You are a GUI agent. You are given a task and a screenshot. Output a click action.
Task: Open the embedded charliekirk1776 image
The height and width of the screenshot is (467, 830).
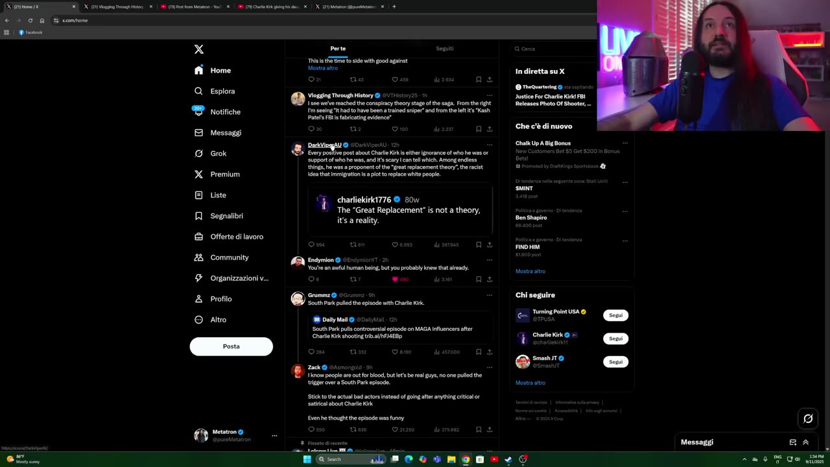point(401,210)
